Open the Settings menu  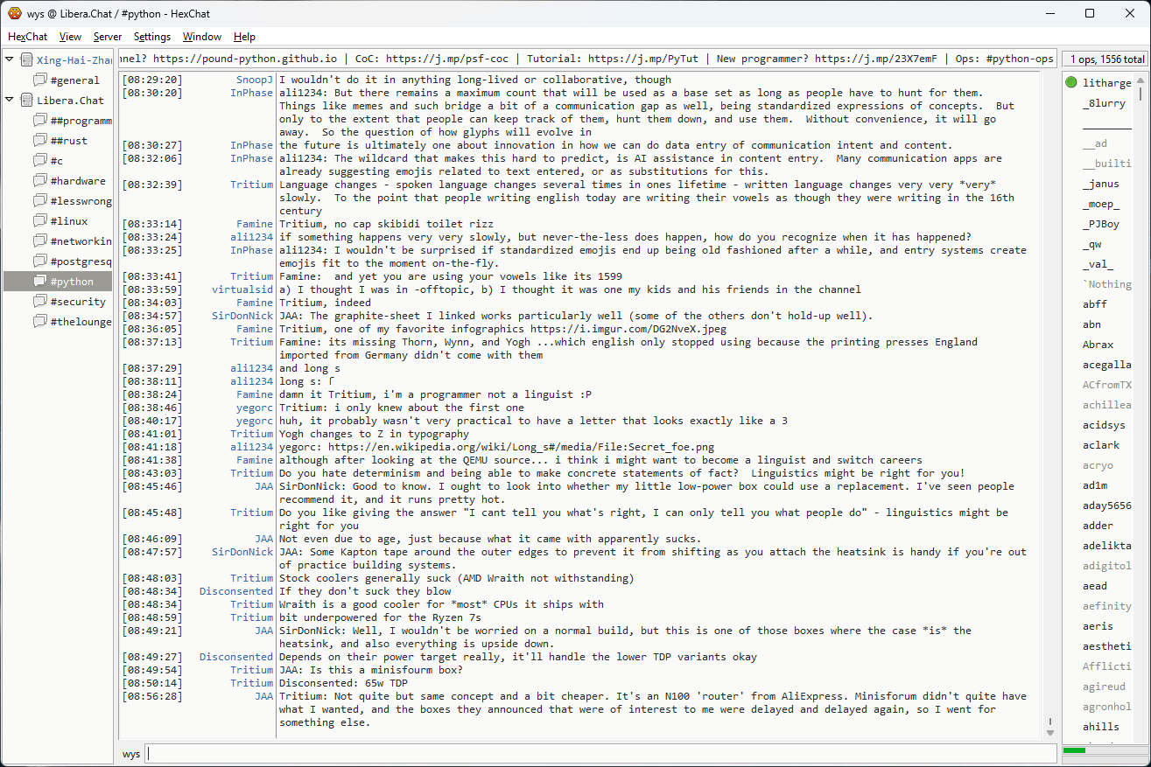click(152, 37)
